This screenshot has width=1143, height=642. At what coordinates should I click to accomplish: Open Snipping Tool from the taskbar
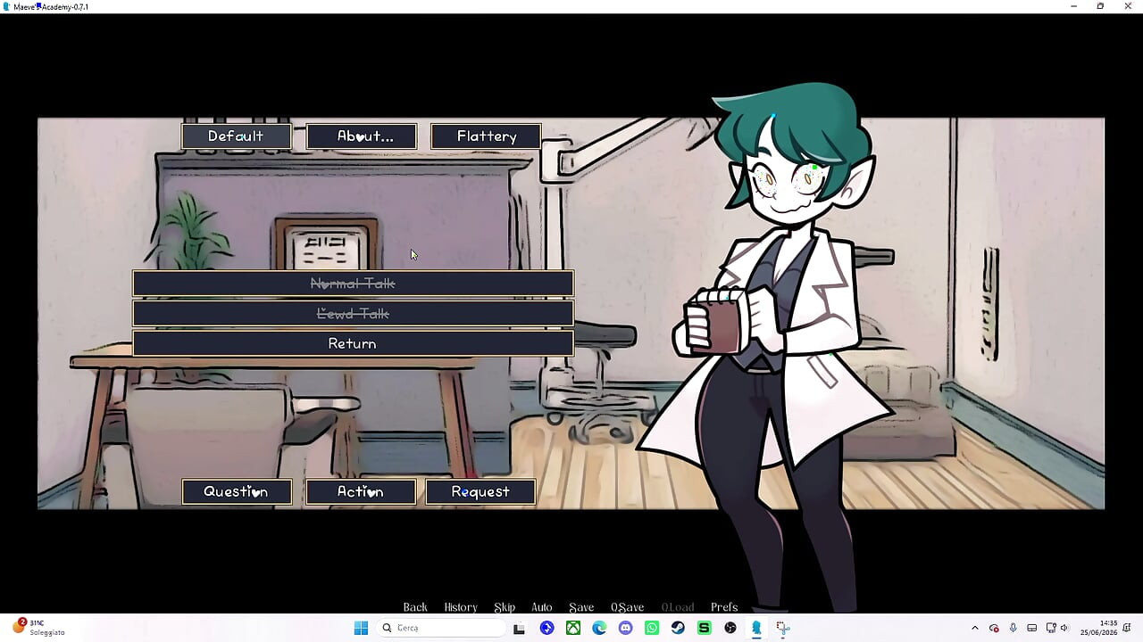[783, 628]
